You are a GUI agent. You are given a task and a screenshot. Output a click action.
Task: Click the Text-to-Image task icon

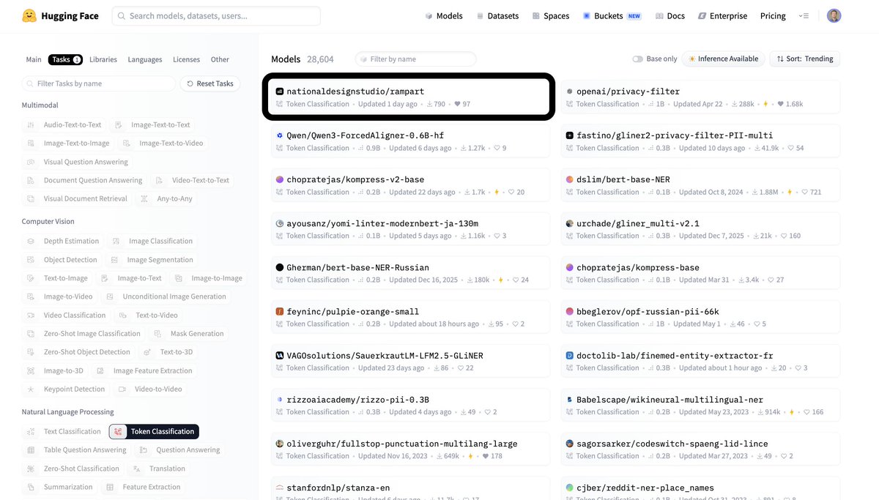pyautogui.click(x=31, y=278)
